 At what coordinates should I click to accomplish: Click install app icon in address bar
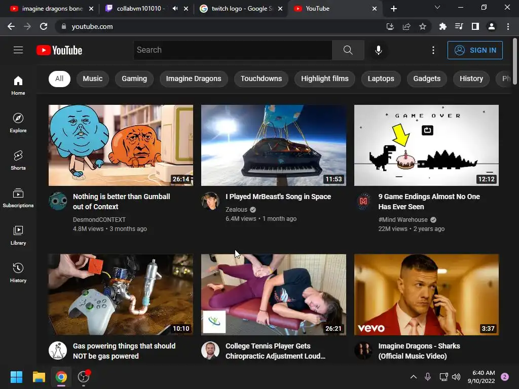pyautogui.click(x=390, y=26)
